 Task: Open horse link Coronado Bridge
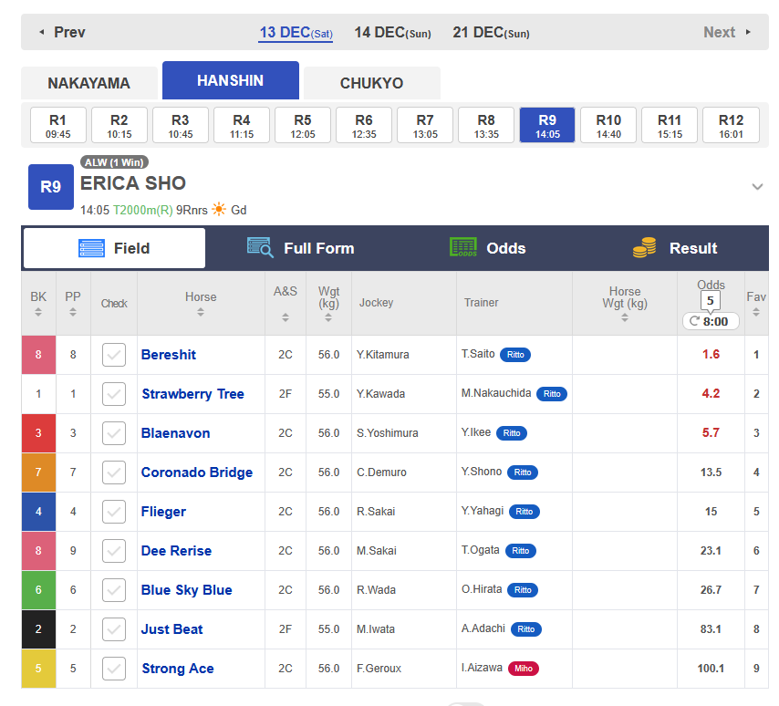(x=197, y=472)
